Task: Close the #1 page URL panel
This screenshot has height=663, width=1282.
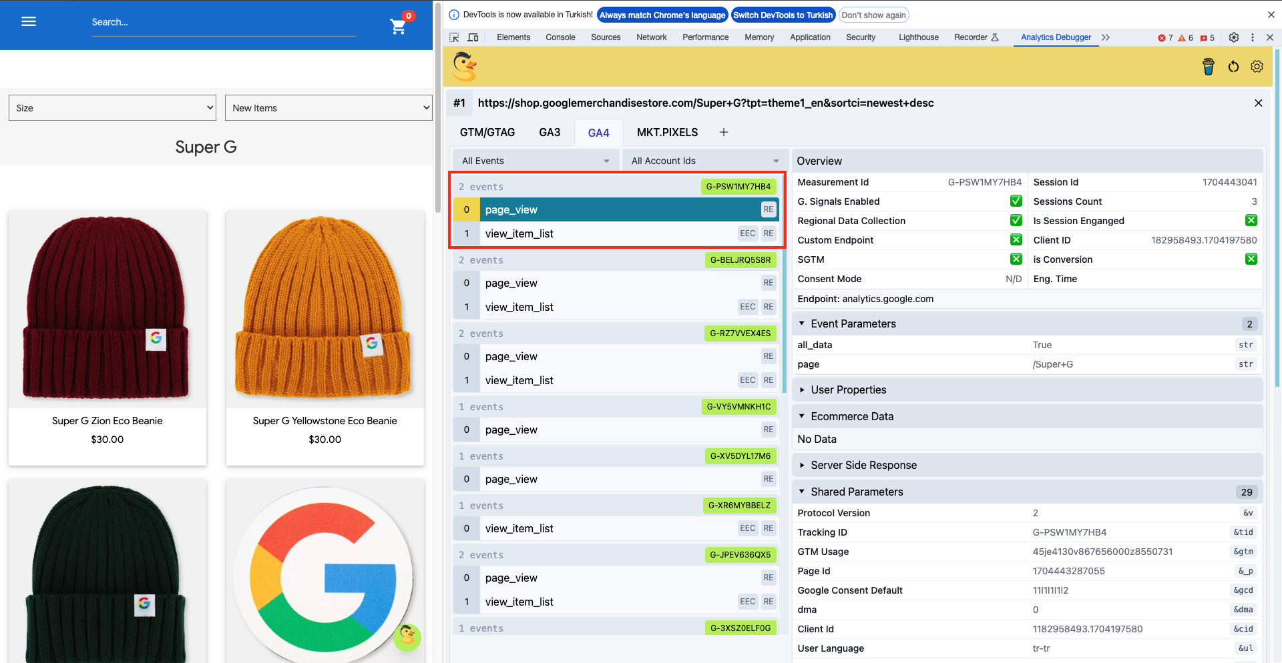Action: click(1258, 103)
